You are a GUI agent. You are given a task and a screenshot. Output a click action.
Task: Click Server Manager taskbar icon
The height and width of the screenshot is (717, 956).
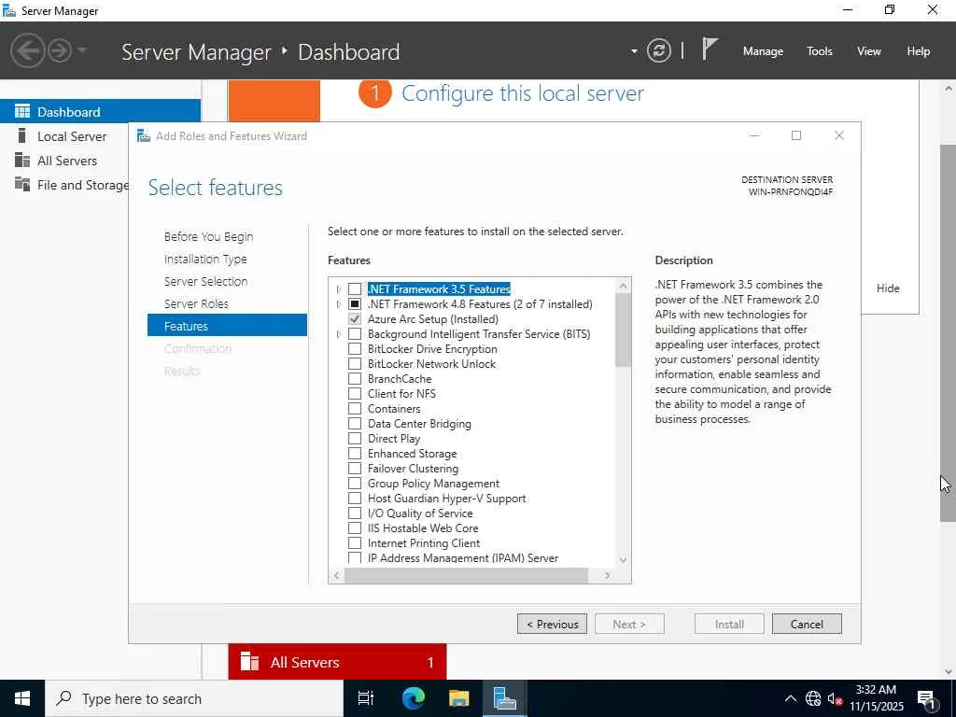tap(505, 698)
